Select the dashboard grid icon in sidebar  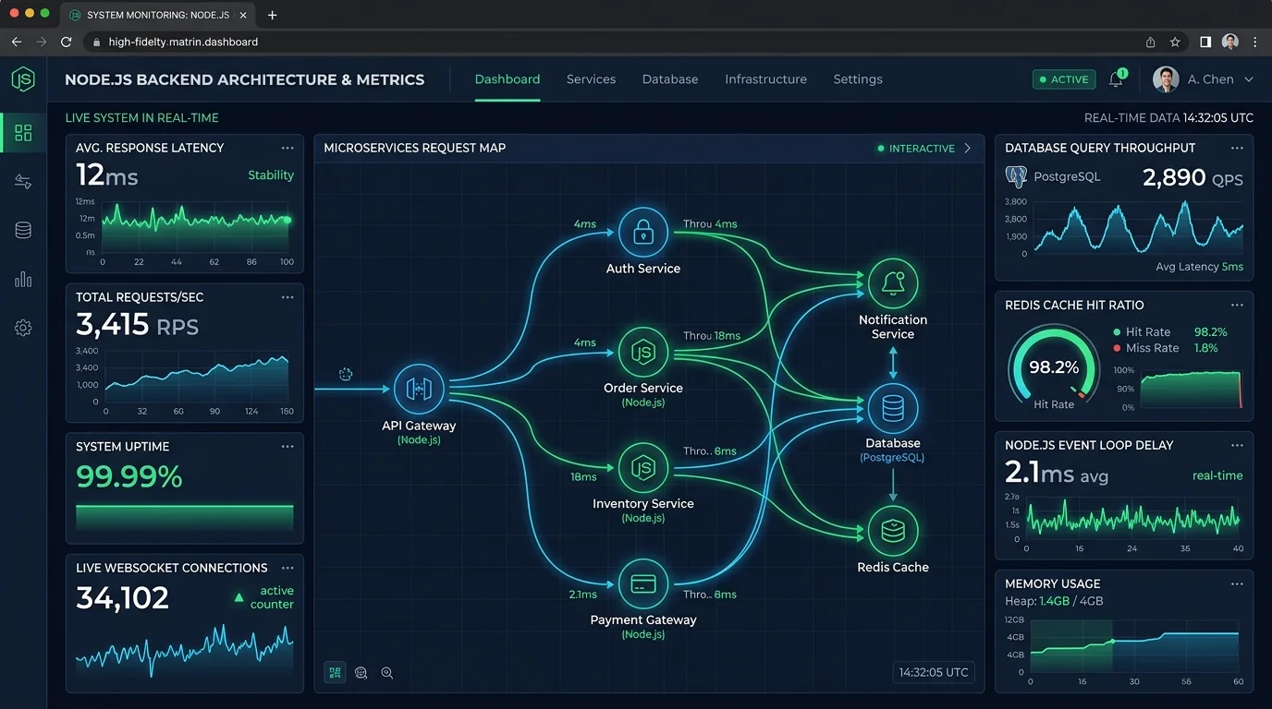pos(23,133)
